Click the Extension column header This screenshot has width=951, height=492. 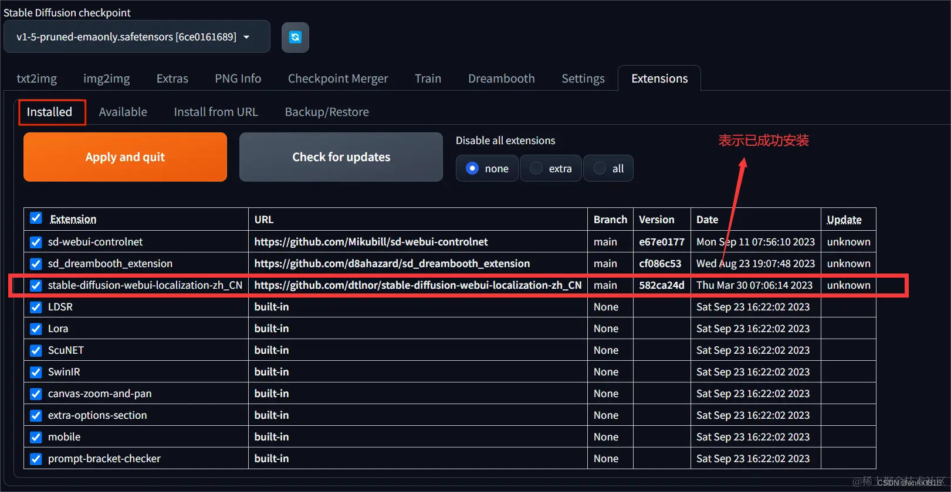(73, 219)
